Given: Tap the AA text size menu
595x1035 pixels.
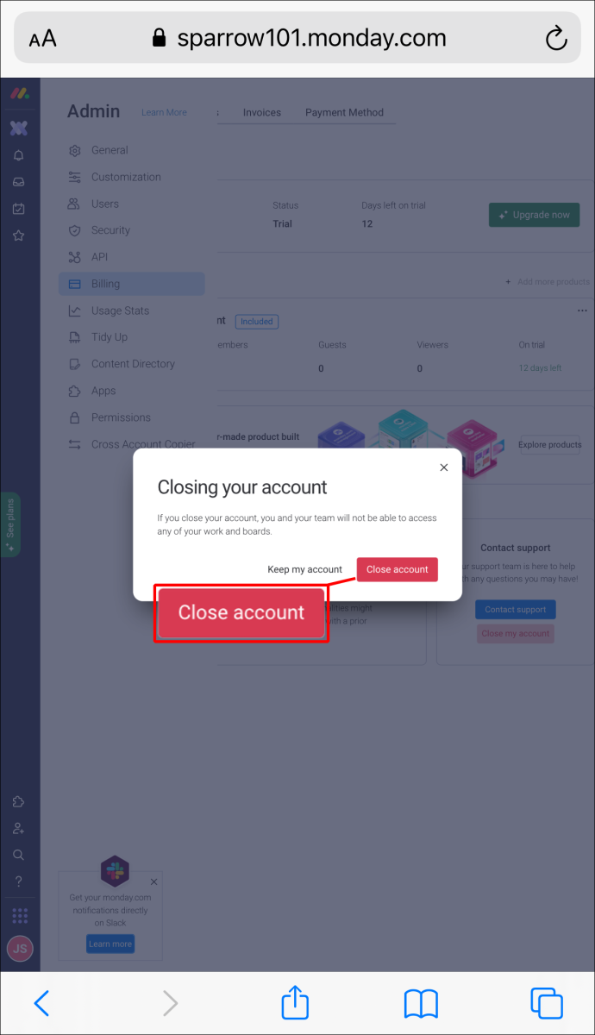Looking at the screenshot, I should point(42,39).
